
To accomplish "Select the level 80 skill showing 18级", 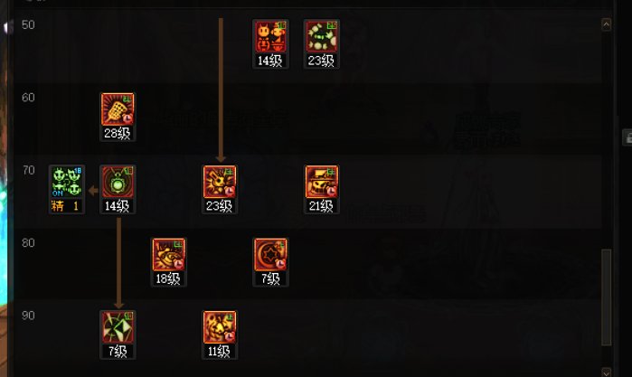I will [168, 254].
